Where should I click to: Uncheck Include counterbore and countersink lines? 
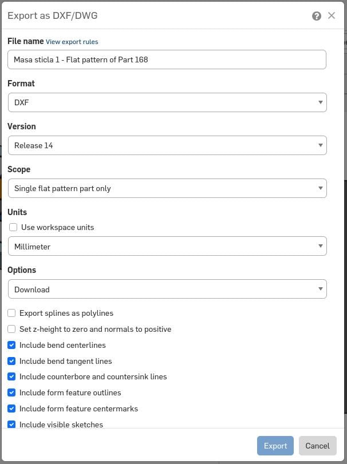[11, 376]
